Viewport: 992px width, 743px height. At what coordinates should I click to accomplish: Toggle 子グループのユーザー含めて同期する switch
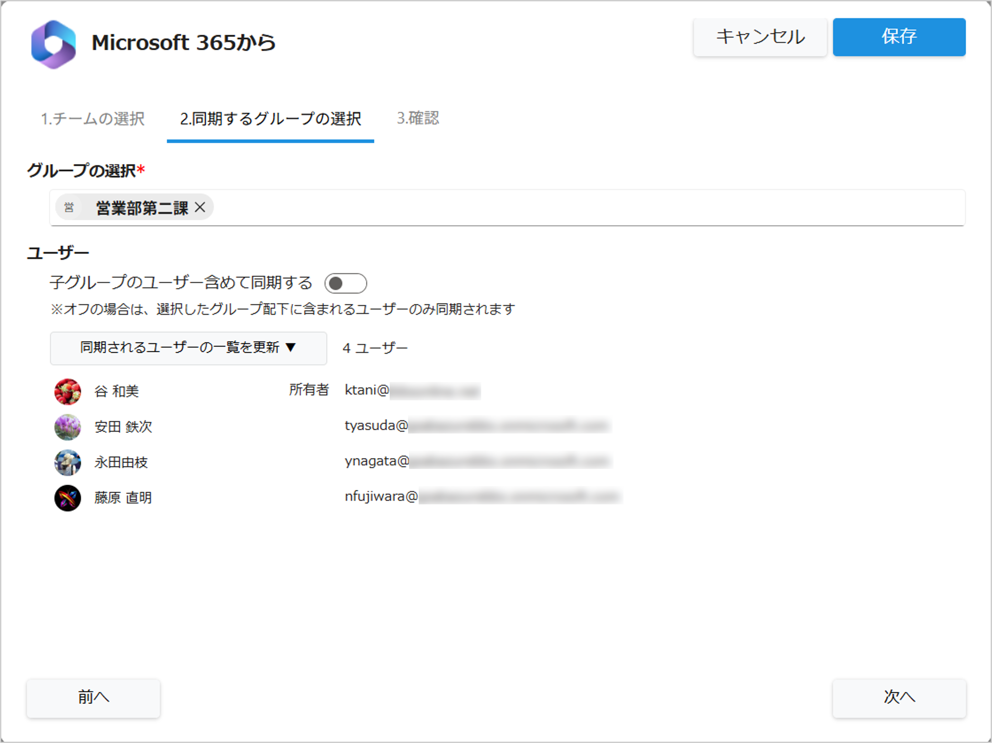tap(345, 283)
